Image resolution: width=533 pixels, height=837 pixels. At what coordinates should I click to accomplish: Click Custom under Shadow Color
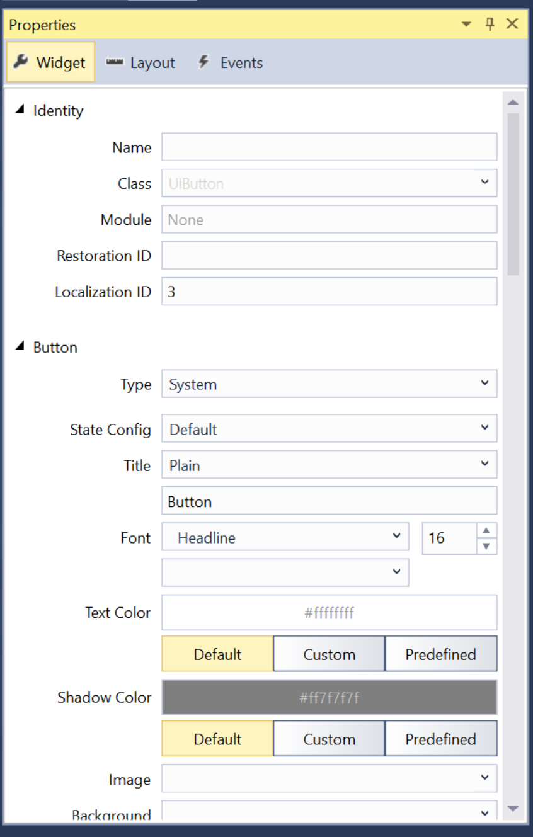[328, 738]
